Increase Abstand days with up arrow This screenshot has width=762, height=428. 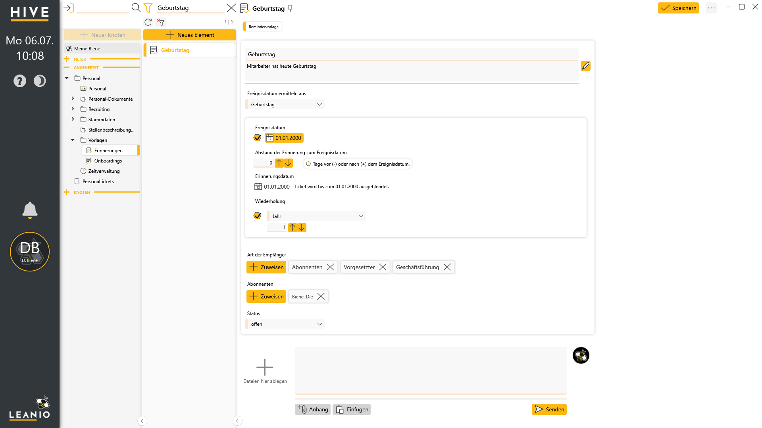279,163
